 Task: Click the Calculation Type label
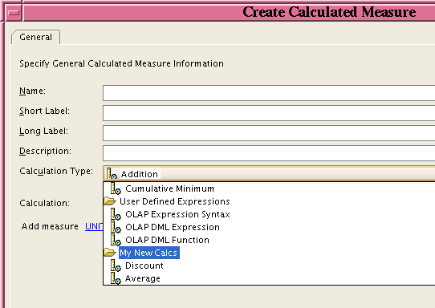pos(56,171)
